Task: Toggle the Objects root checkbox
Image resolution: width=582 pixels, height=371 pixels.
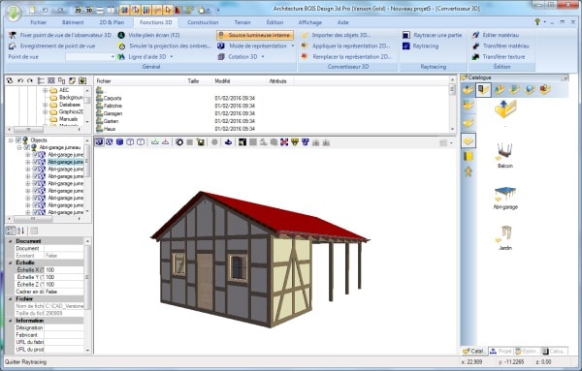Action: 18,140
